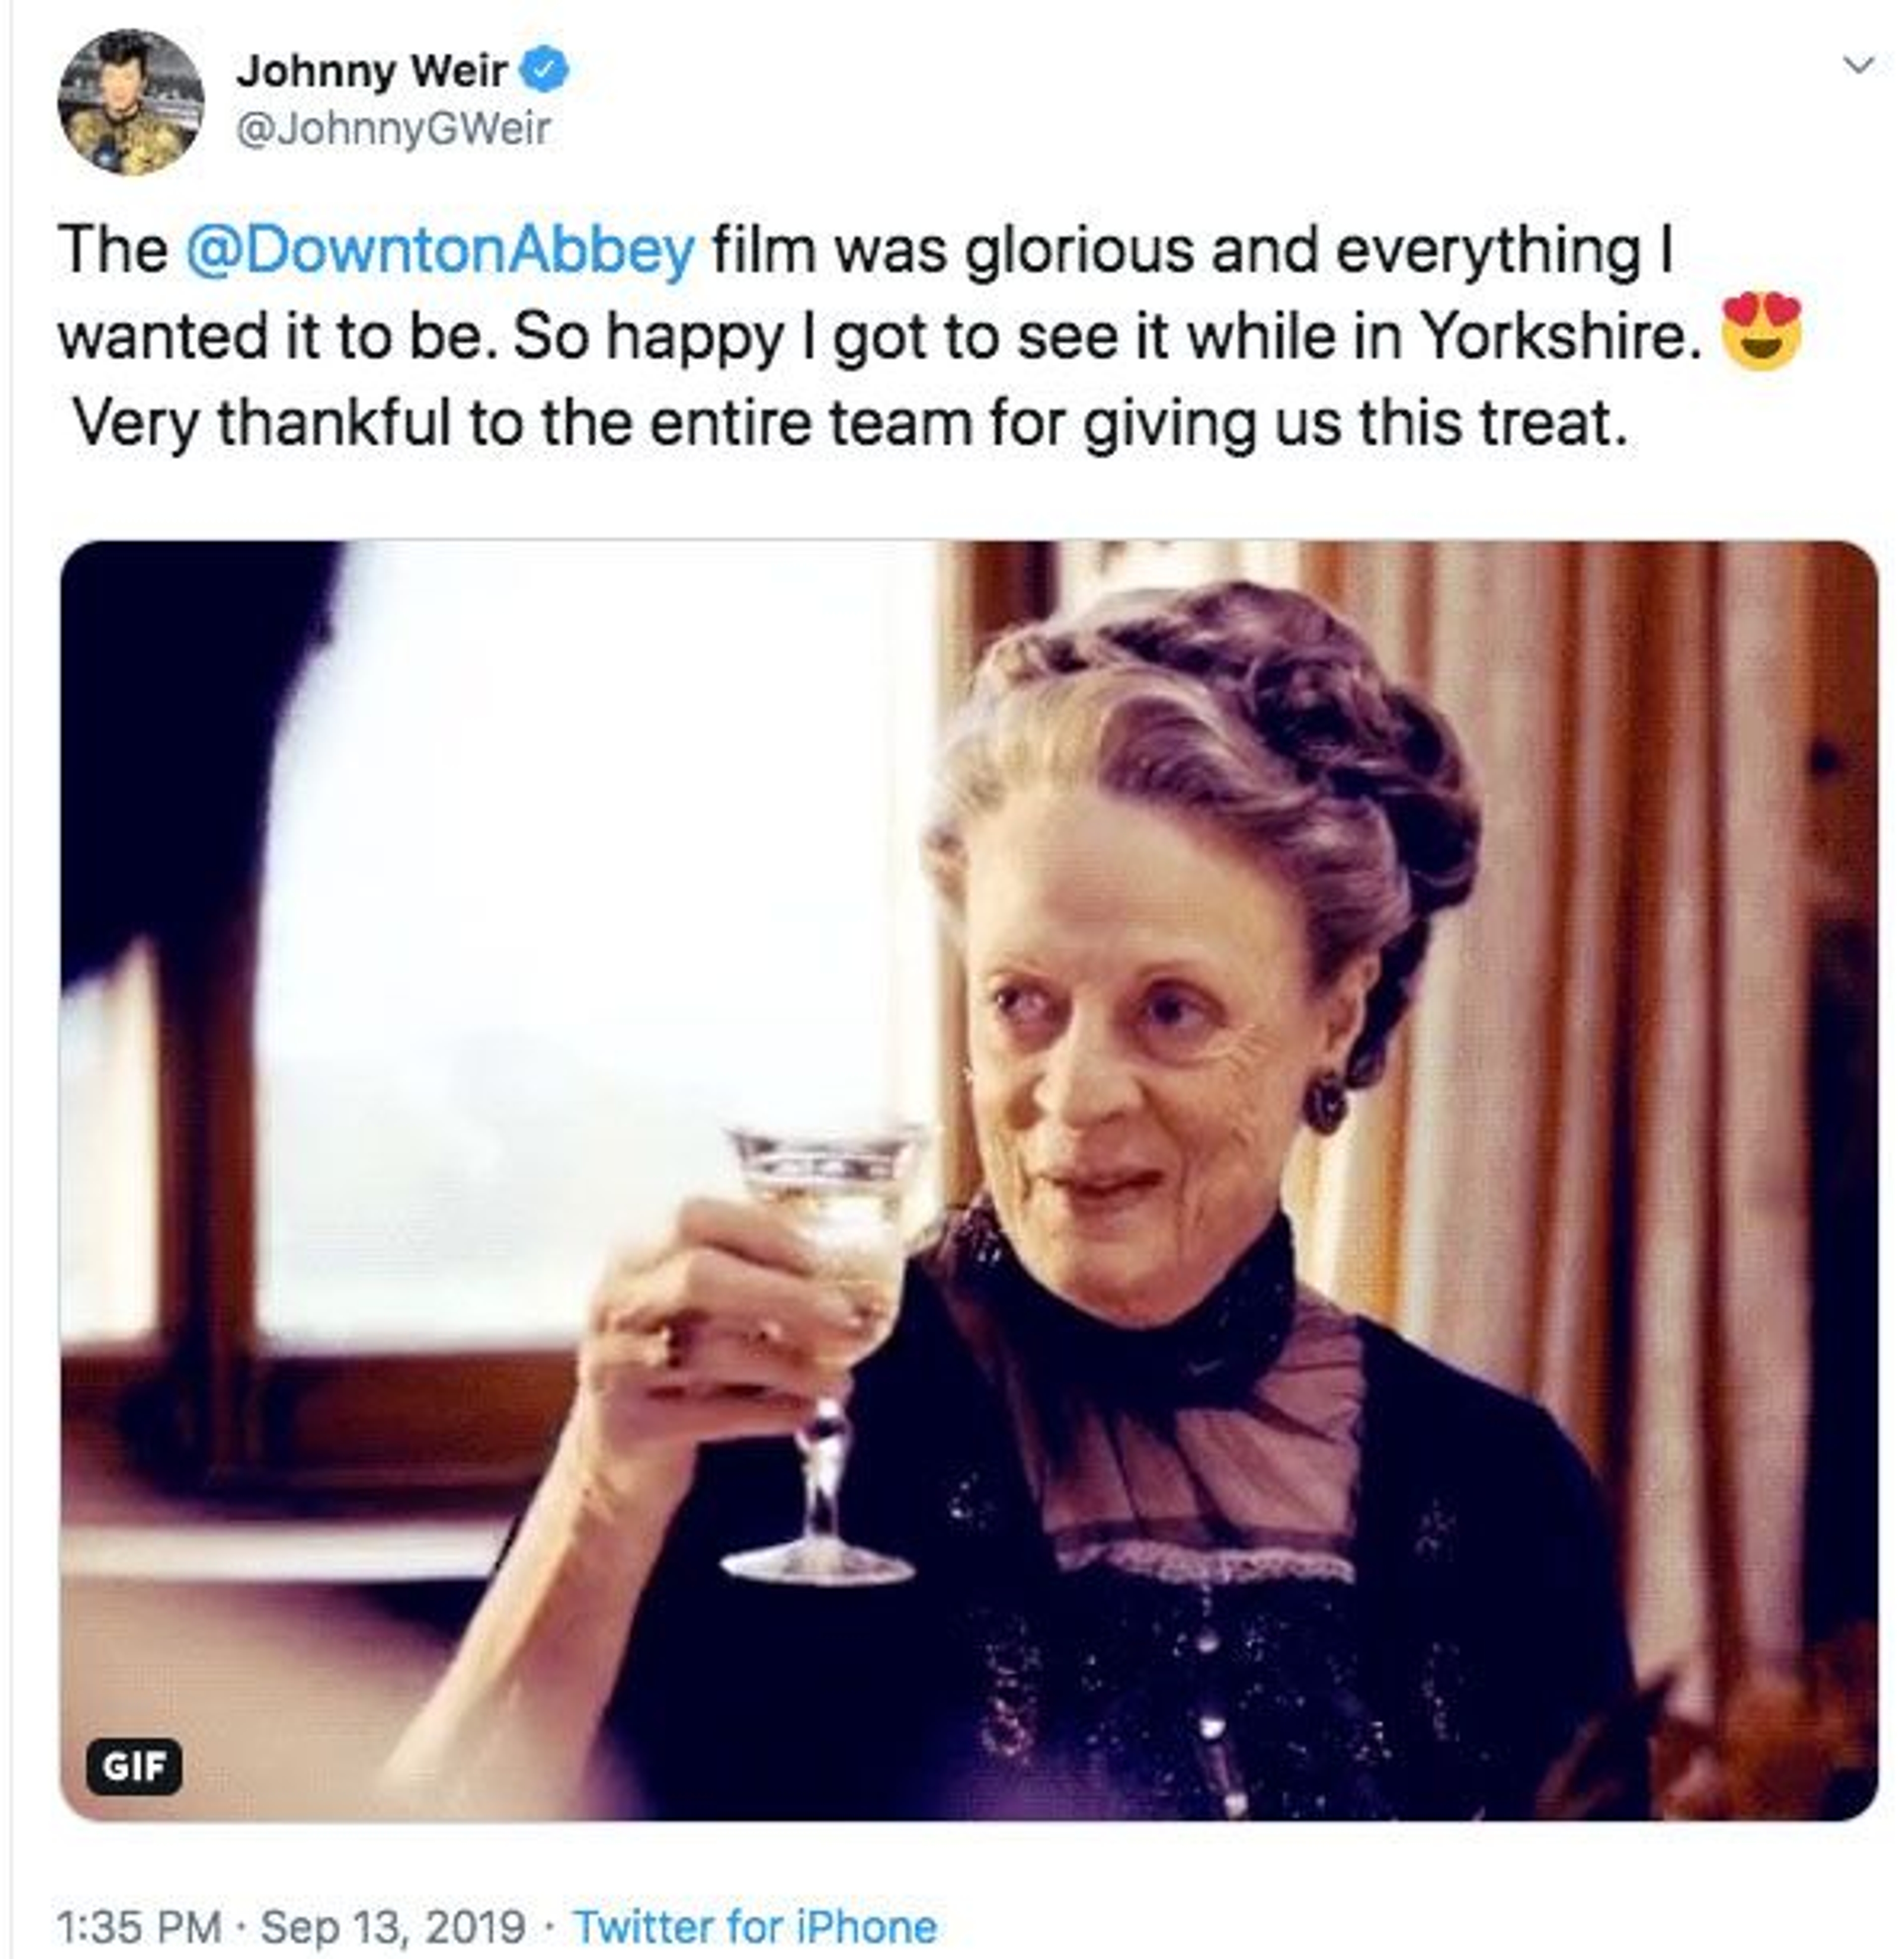Click the Johnny Weir display name

371,71
